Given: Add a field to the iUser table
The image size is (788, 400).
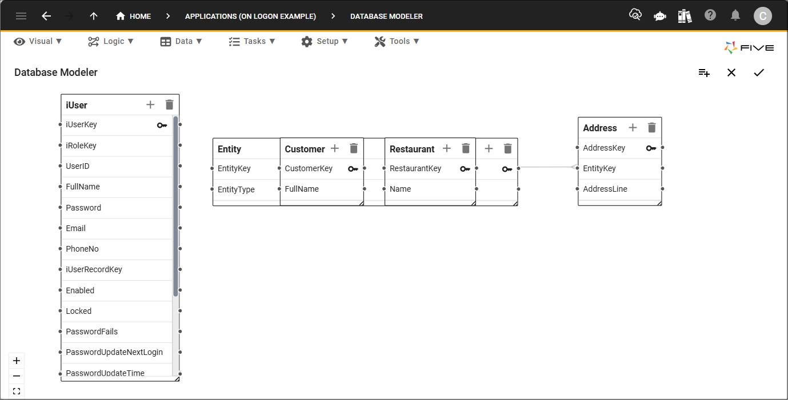Looking at the screenshot, I should (x=150, y=104).
